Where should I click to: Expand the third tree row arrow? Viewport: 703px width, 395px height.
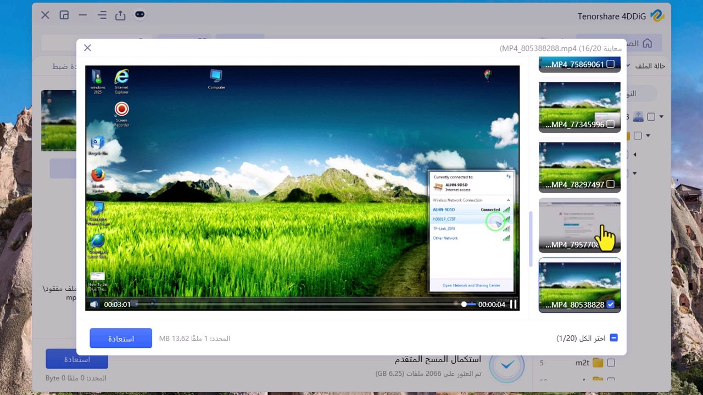click(635, 155)
